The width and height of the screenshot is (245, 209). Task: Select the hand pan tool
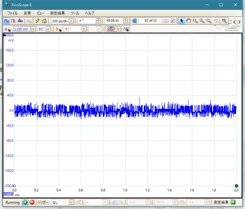pos(188,21)
